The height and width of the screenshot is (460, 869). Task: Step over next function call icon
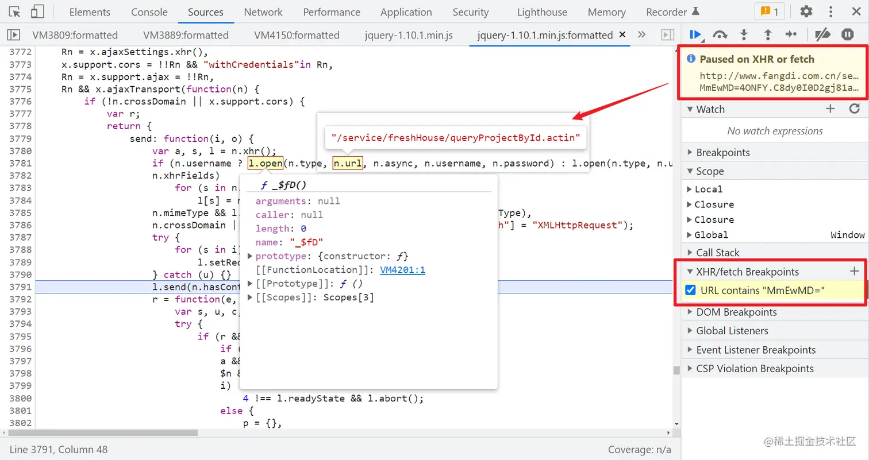(x=720, y=34)
